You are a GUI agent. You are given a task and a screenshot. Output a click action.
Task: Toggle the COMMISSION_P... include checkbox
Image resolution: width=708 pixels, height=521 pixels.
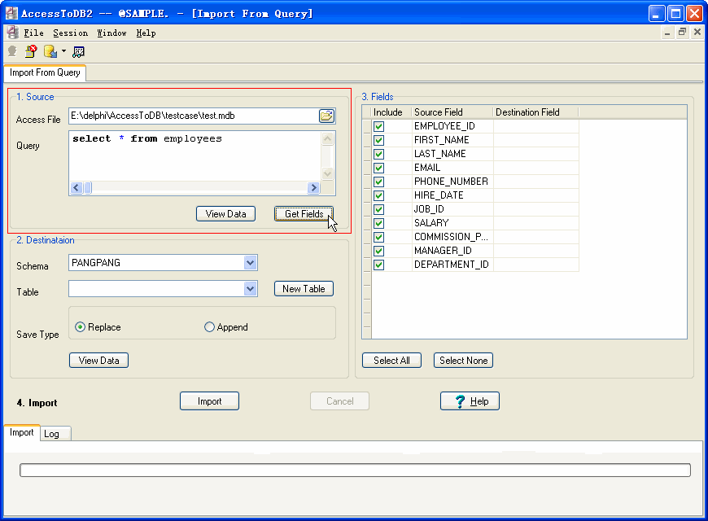click(x=379, y=237)
